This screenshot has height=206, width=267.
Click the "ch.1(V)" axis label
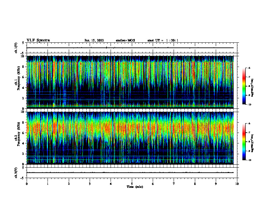click(16, 48)
